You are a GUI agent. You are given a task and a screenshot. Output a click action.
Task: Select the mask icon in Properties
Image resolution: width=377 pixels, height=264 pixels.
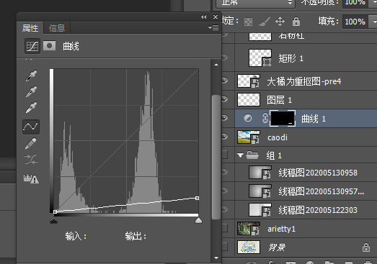[x=49, y=46]
